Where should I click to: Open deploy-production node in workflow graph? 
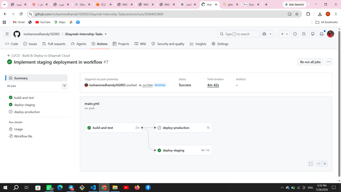pos(184,128)
